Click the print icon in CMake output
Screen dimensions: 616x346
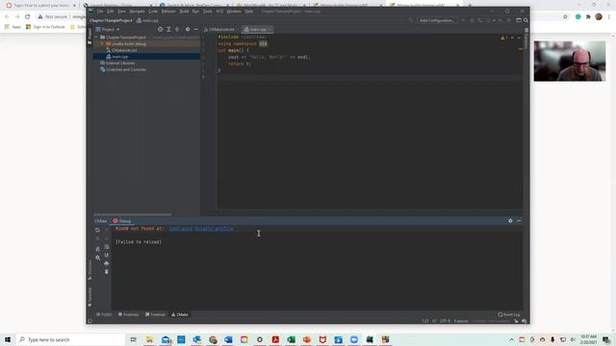[x=107, y=263]
